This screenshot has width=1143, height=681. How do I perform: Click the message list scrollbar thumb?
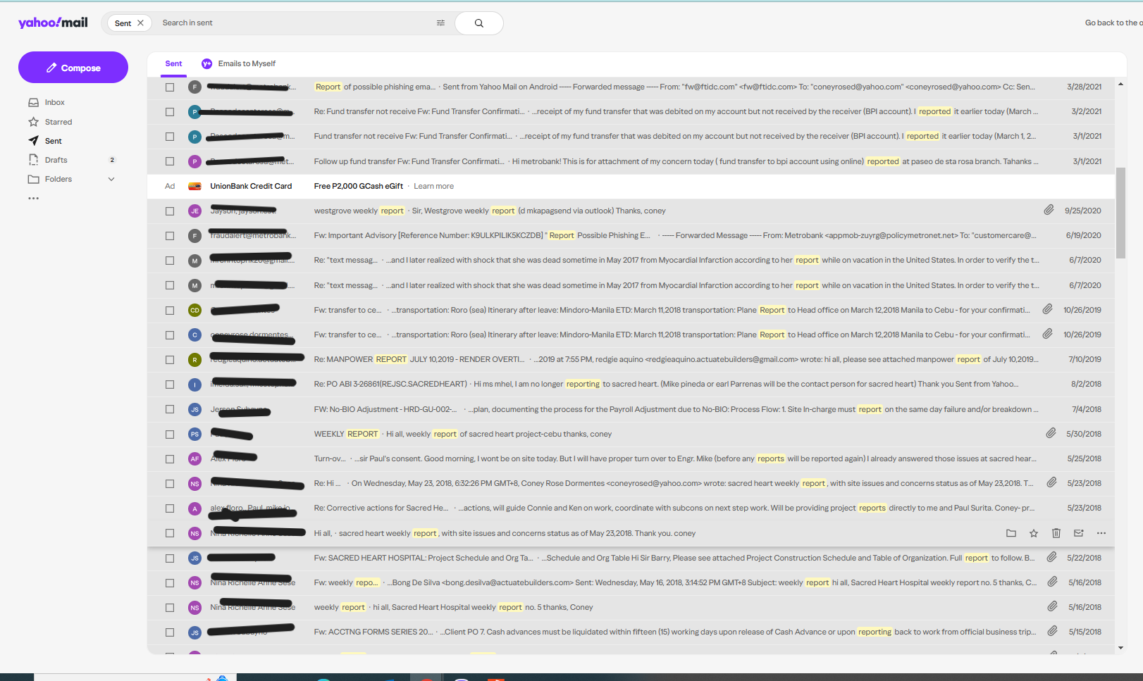coord(1120,213)
